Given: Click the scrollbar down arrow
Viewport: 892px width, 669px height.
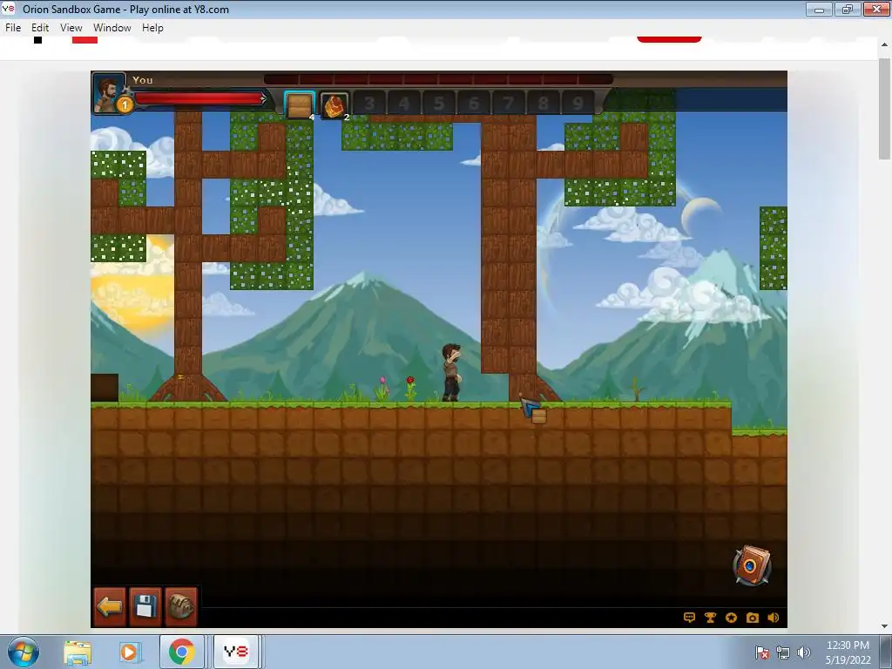Looking at the screenshot, I should [885, 625].
